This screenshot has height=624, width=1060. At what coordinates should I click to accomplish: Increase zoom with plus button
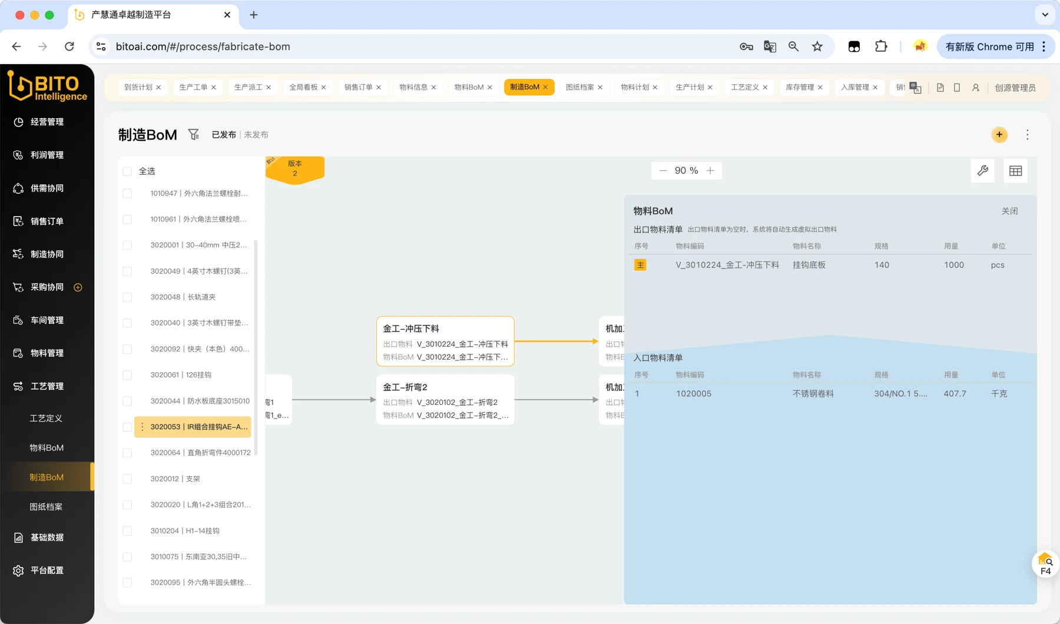pos(710,171)
